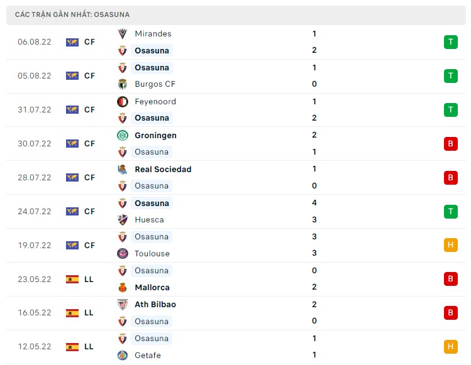
Task: Click the Spain flag on 23.05.22 row
Action: [72, 279]
